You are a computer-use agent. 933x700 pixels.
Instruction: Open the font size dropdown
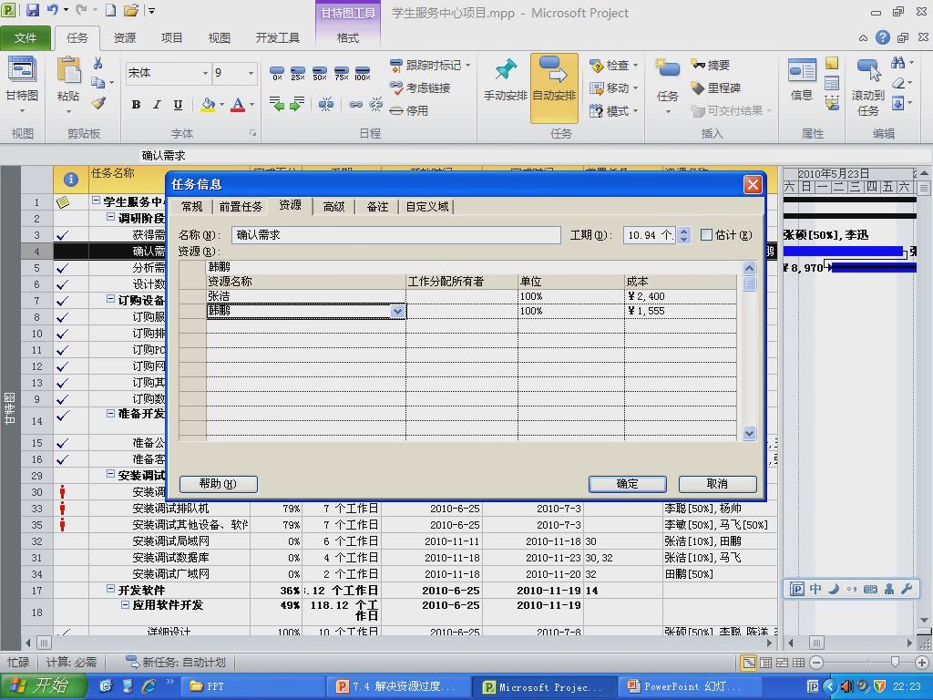coord(251,73)
